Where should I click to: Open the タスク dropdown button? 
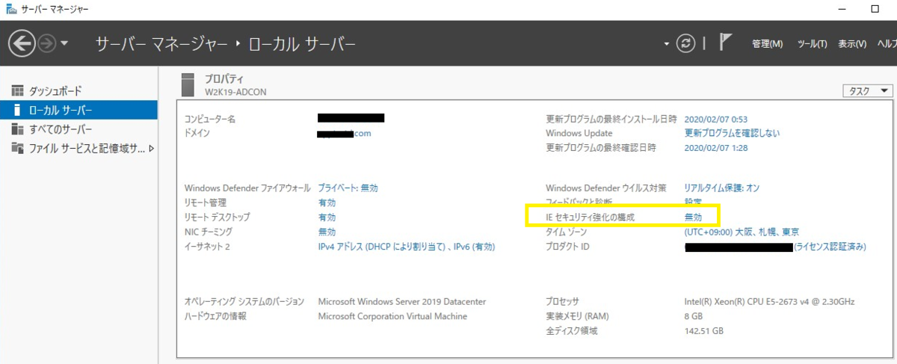(868, 90)
